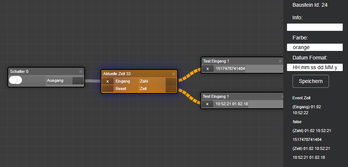Click the 10:52:21 01.02.18 value in the sidebar log
The height and width of the screenshot is (167, 348).
tap(309, 157)
